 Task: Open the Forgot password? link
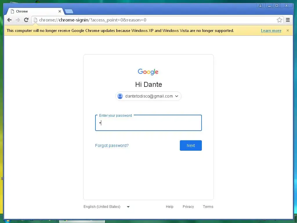pos(112,145)
